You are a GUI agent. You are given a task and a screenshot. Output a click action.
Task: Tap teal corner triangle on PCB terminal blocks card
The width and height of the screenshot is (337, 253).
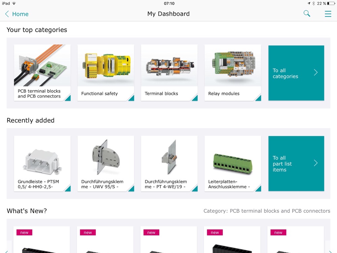[68, 99]
